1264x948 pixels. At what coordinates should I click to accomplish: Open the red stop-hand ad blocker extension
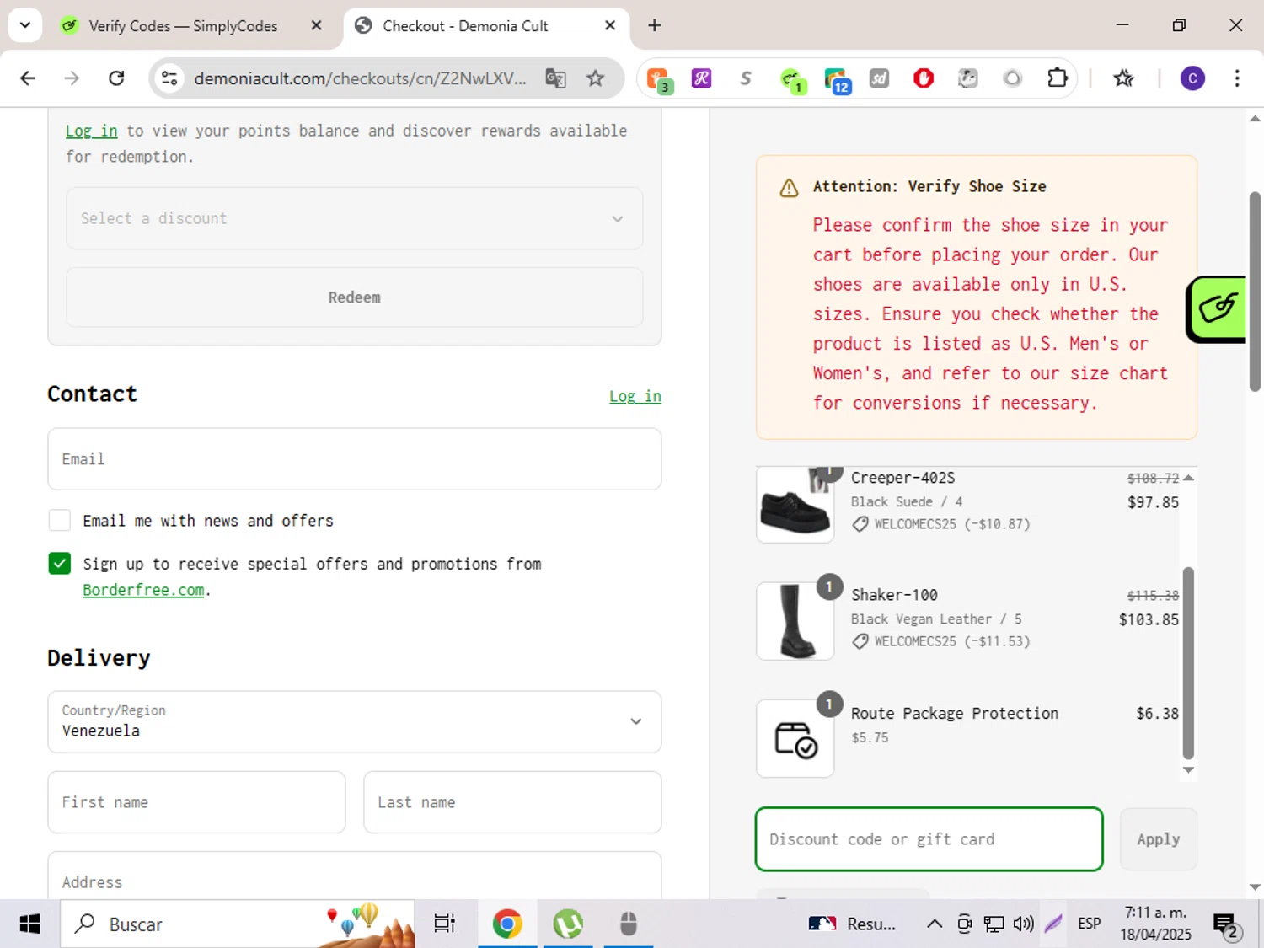coord(924,78)
